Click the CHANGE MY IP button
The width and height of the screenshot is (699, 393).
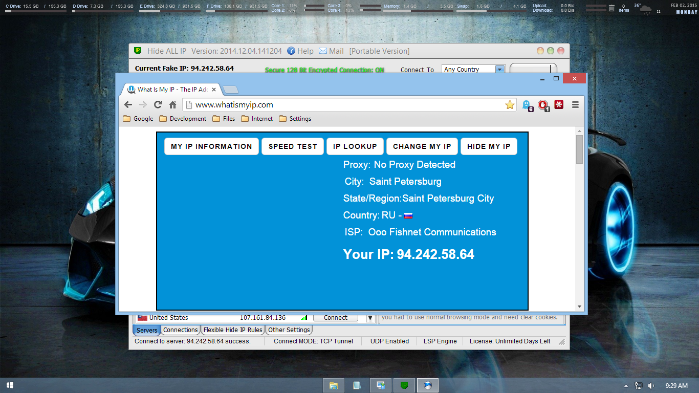422,146
